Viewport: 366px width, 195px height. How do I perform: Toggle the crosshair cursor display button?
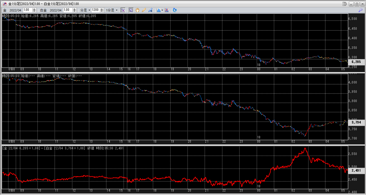[123, 10]
